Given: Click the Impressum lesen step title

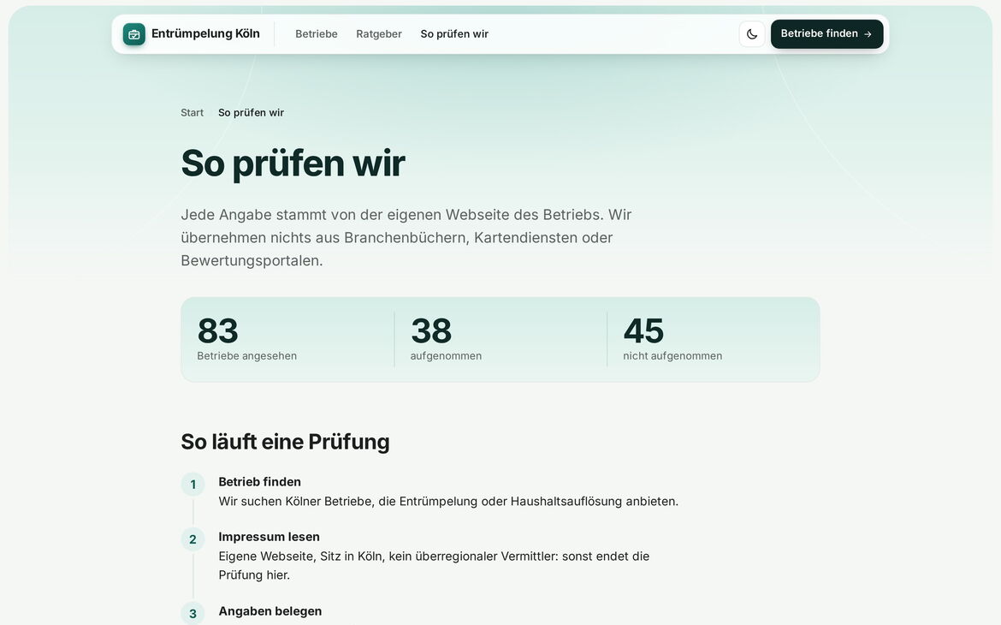Looking at the screenshot, I should [x=269, y=537].
